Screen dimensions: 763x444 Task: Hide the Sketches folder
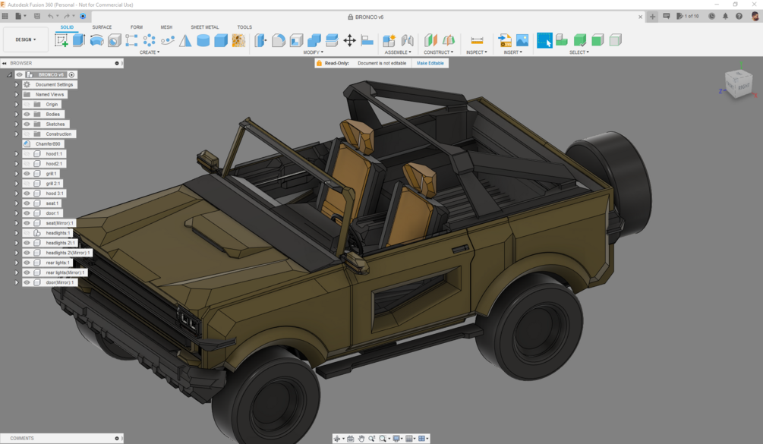pos(27,124)
